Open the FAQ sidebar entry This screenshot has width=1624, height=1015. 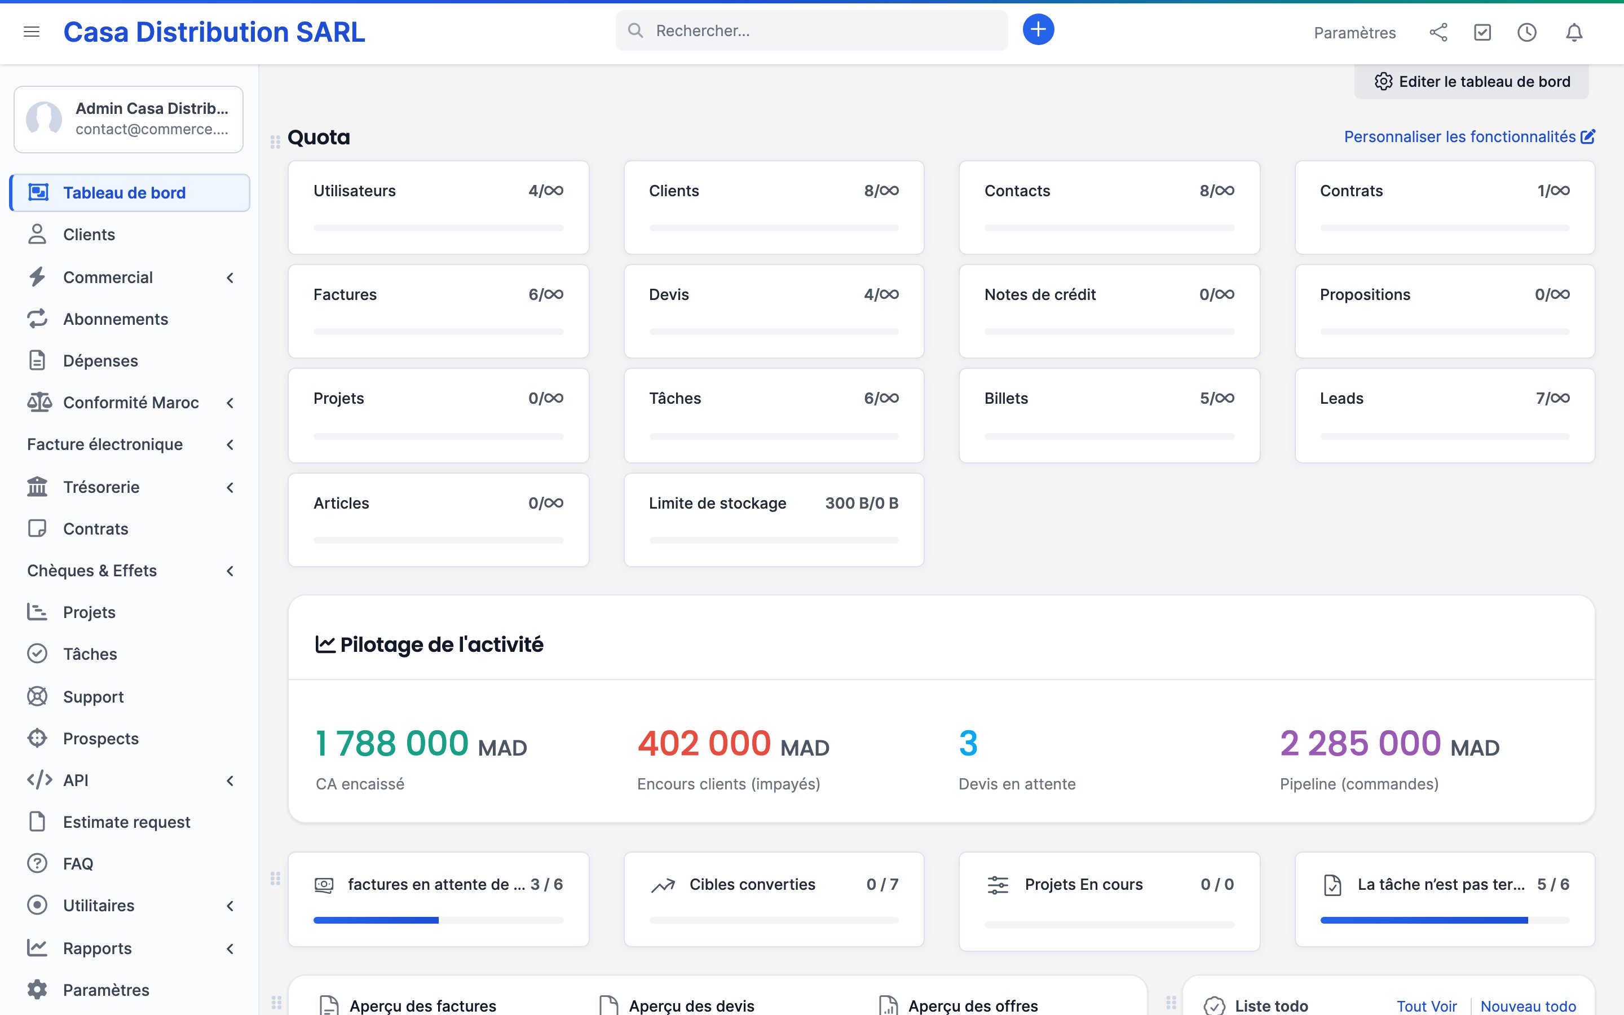130,864
